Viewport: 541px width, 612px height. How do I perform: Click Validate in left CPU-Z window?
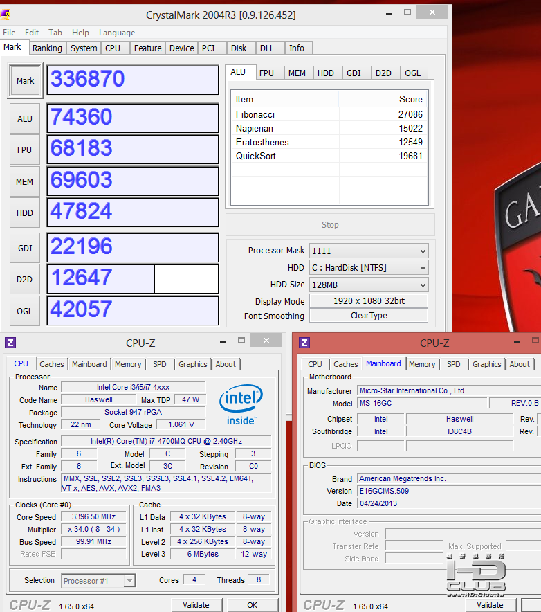(196, 605)
